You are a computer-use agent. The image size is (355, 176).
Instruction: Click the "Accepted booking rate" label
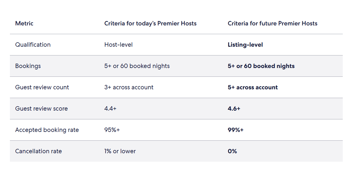(47, 130)
